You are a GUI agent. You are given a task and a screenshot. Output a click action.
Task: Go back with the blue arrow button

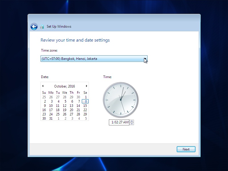pyautogui.click(x=34, y=27)
